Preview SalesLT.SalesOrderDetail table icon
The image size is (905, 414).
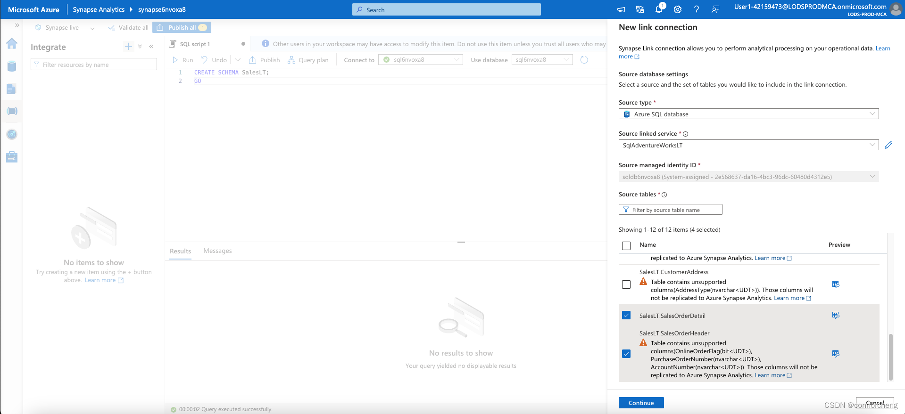point(836,315)
